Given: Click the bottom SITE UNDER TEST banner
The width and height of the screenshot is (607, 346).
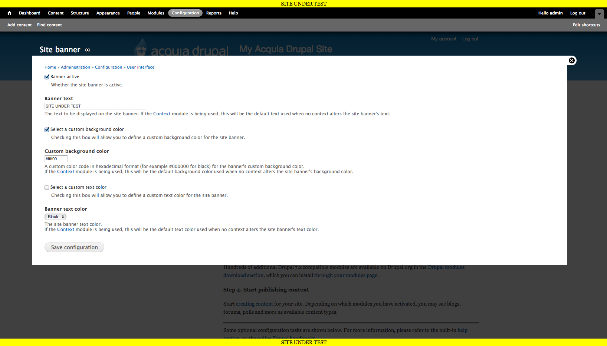Looking at the screenshot, I should click(x=303, y=342).
